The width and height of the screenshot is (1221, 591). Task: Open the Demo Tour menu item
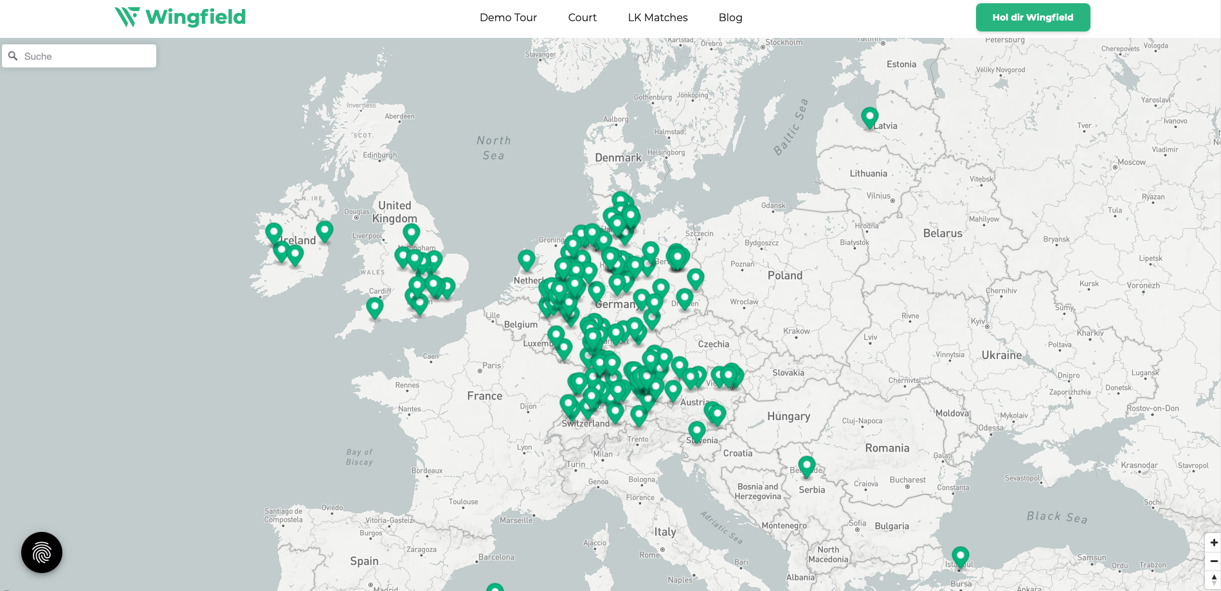(508, 17)
